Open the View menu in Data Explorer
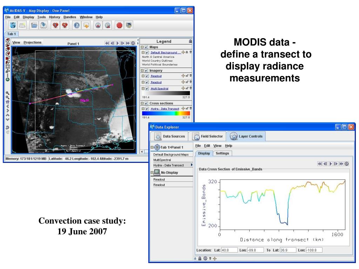The height and width of the screenshot is (269, 359). pyautogui.click(x=217, y=146)
